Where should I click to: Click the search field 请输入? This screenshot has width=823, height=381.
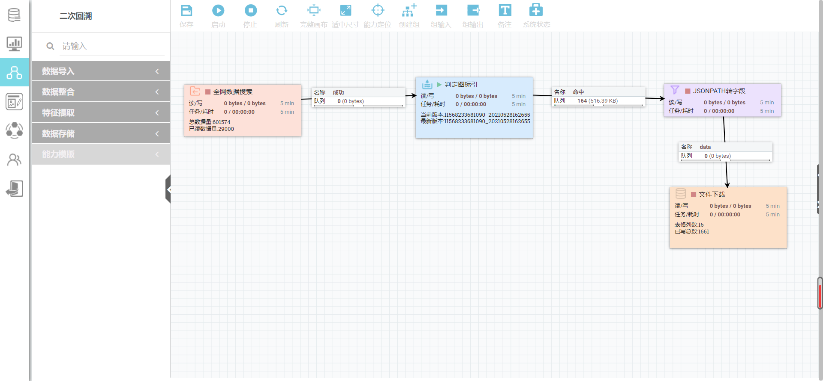(x=111, y=46)
